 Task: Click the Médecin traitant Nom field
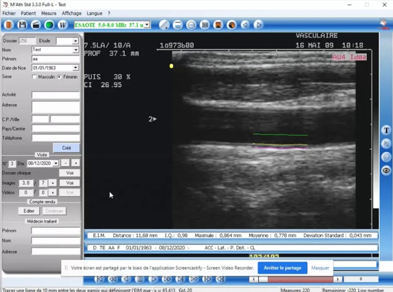point(56,241)
